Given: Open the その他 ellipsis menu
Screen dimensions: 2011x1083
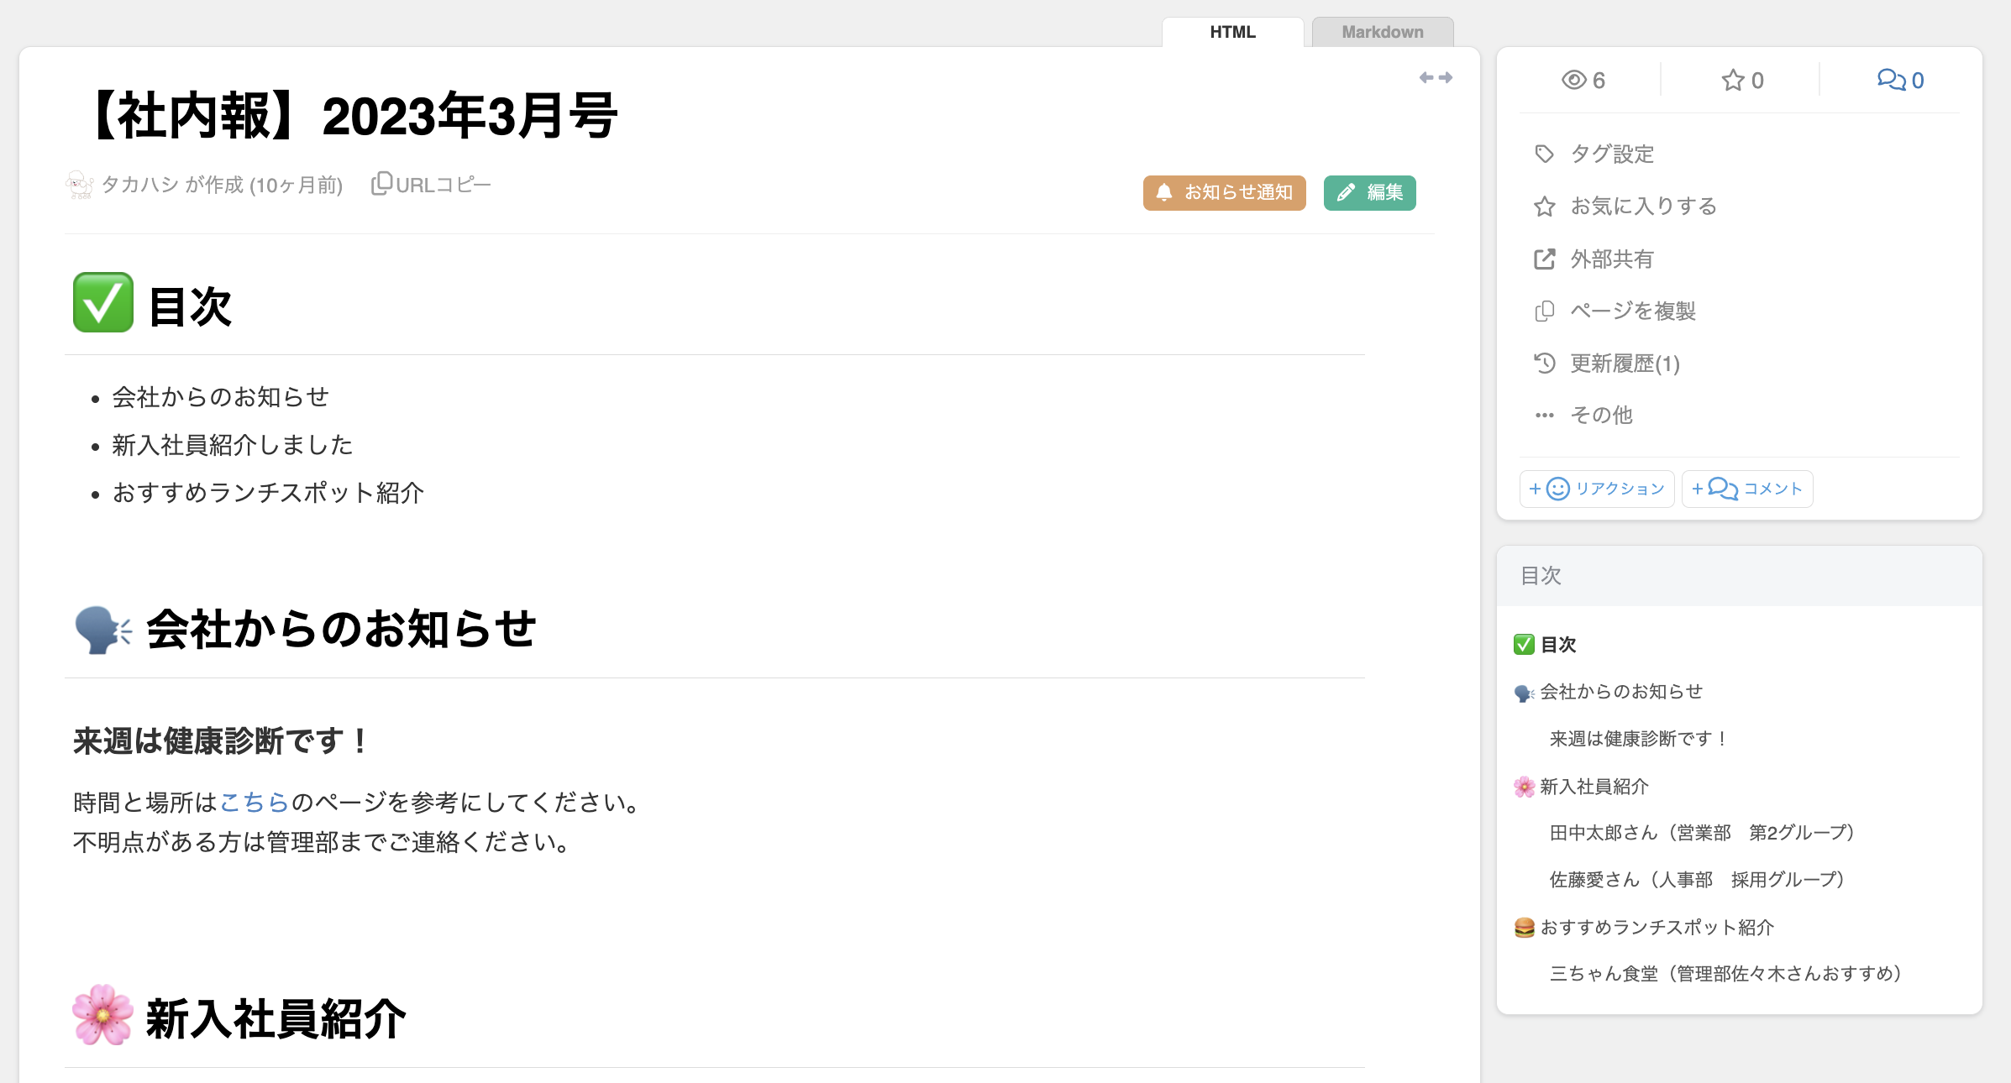Looking at the screenshot, I should click(1544, 414).
